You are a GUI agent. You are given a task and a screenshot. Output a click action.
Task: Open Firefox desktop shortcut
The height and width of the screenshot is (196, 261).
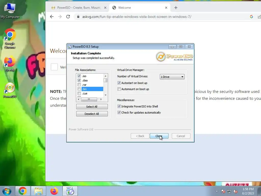[x=10, y=64]
